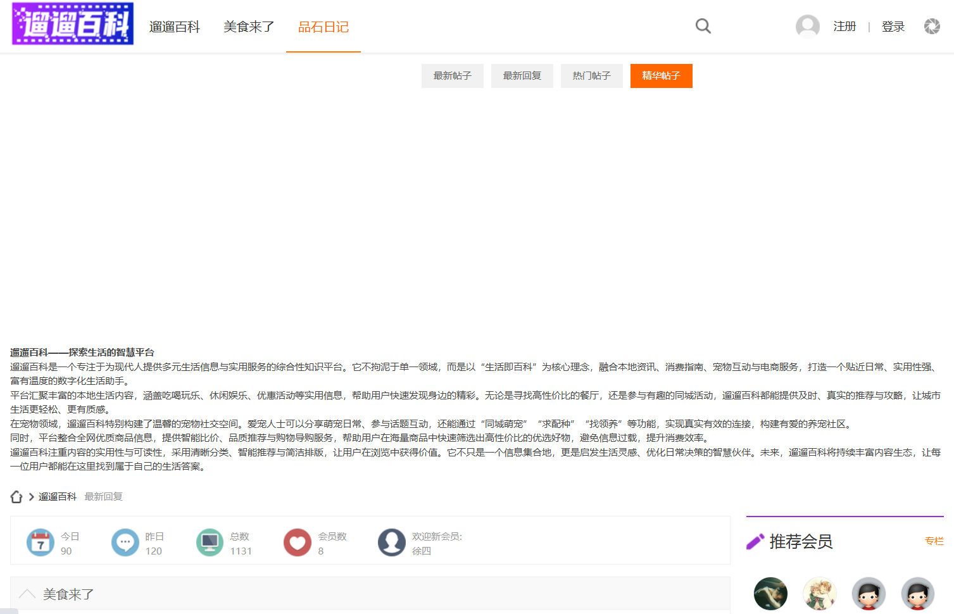Open the search magnifier icon
Screen dimensions: 954x614
[x=703, y=26]
